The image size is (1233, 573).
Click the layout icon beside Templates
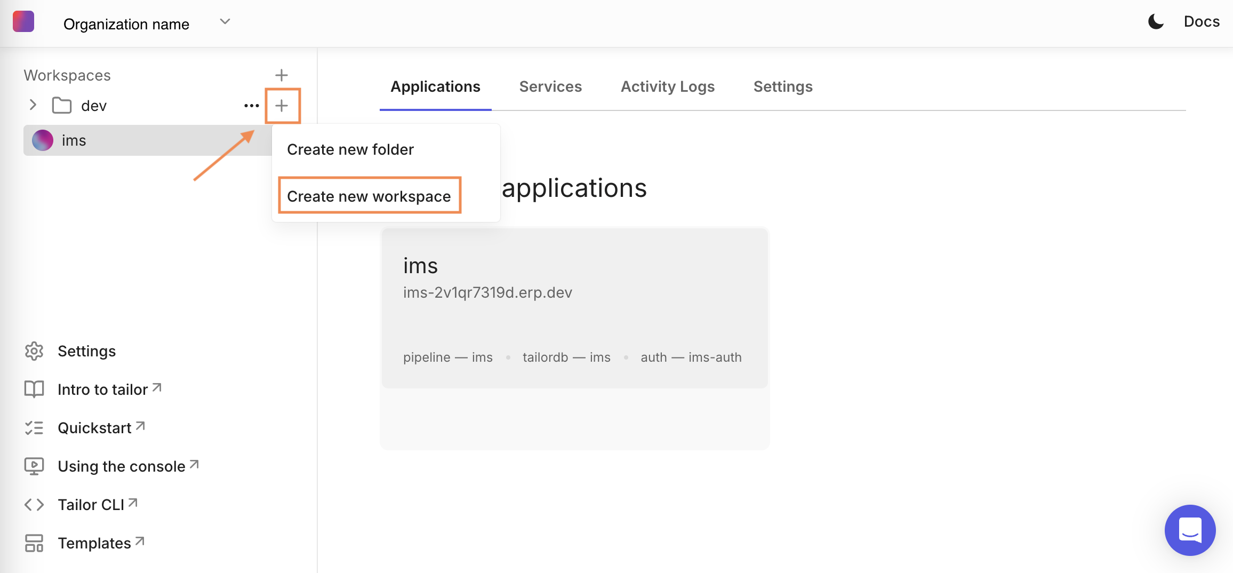(34, 543)
